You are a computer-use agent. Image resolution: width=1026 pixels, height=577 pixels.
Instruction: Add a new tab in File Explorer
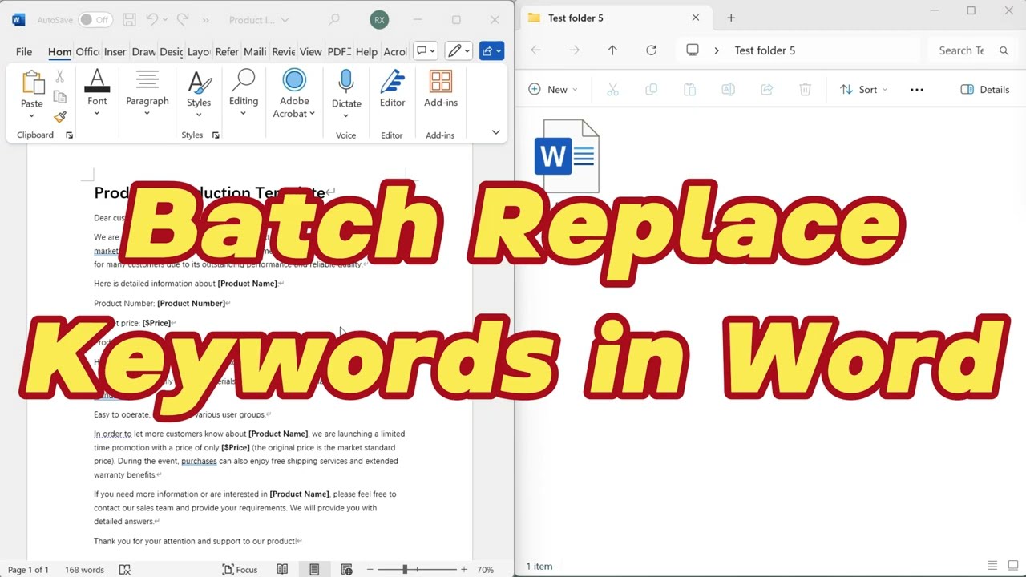pyautogui.click(x=731, y=18)
